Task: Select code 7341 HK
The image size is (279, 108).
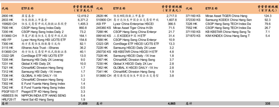Action: [x=102, y=72]
